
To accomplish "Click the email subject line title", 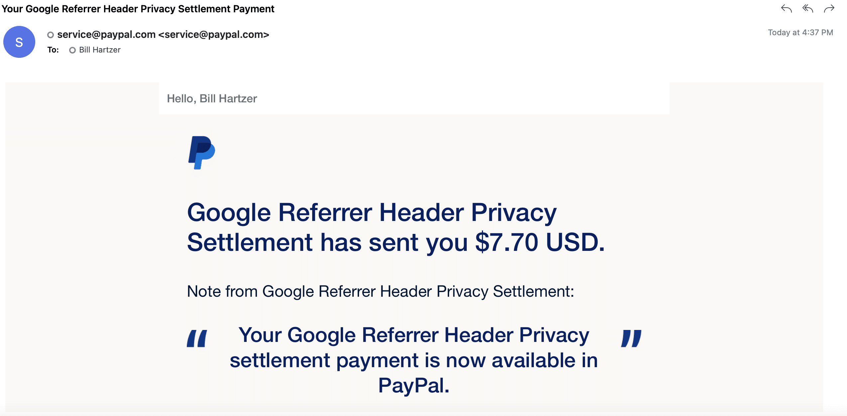I will tap(138, 9).
